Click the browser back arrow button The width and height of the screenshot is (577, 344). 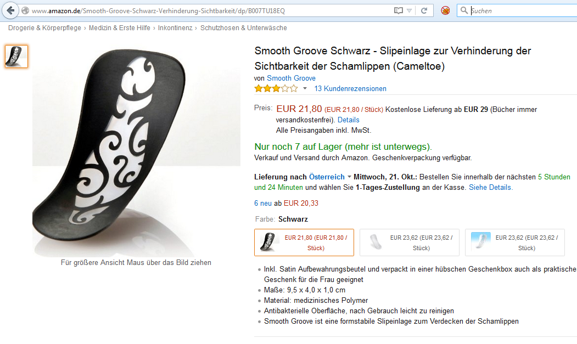(10, 10)
